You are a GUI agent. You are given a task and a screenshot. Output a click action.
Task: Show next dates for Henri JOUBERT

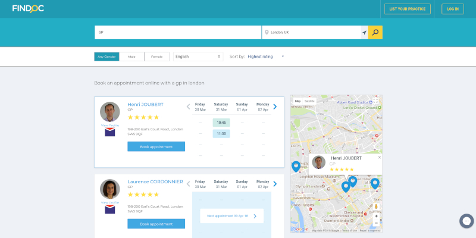[x=275, y=107]
